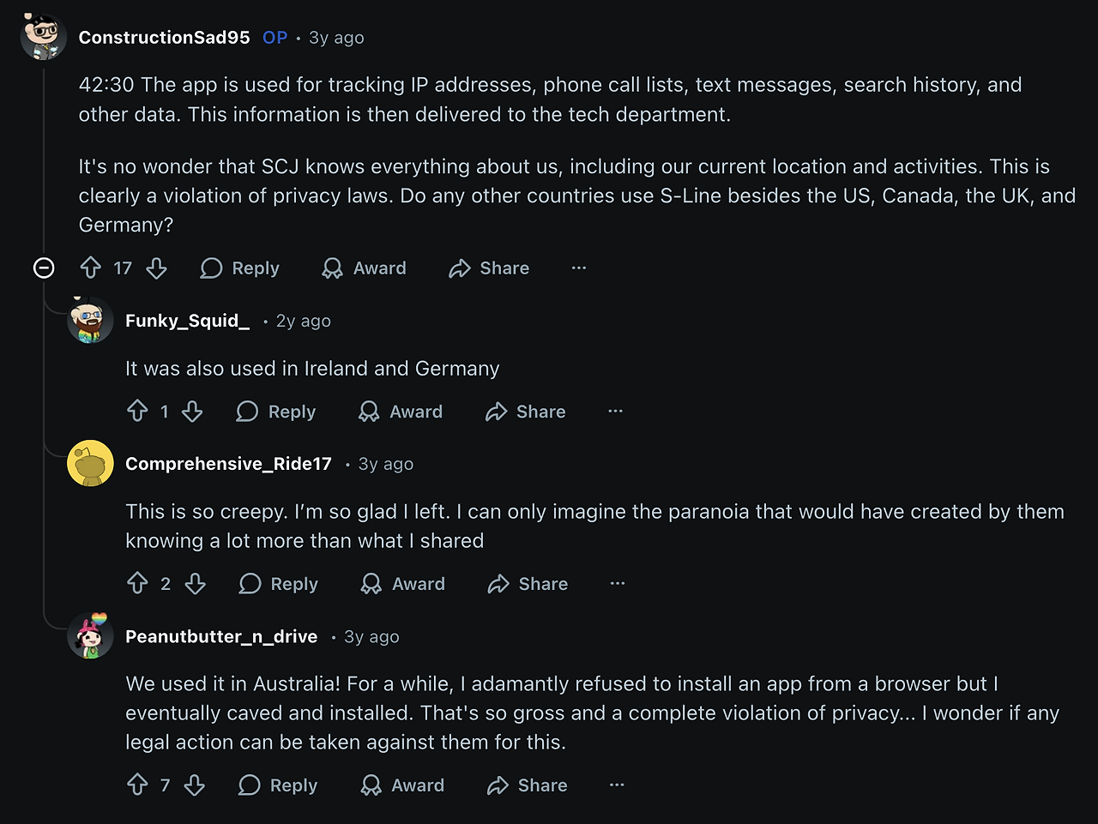
Task: Give an Award to Peanutbutter_n_drive's comment
Action: click(402, 785)
